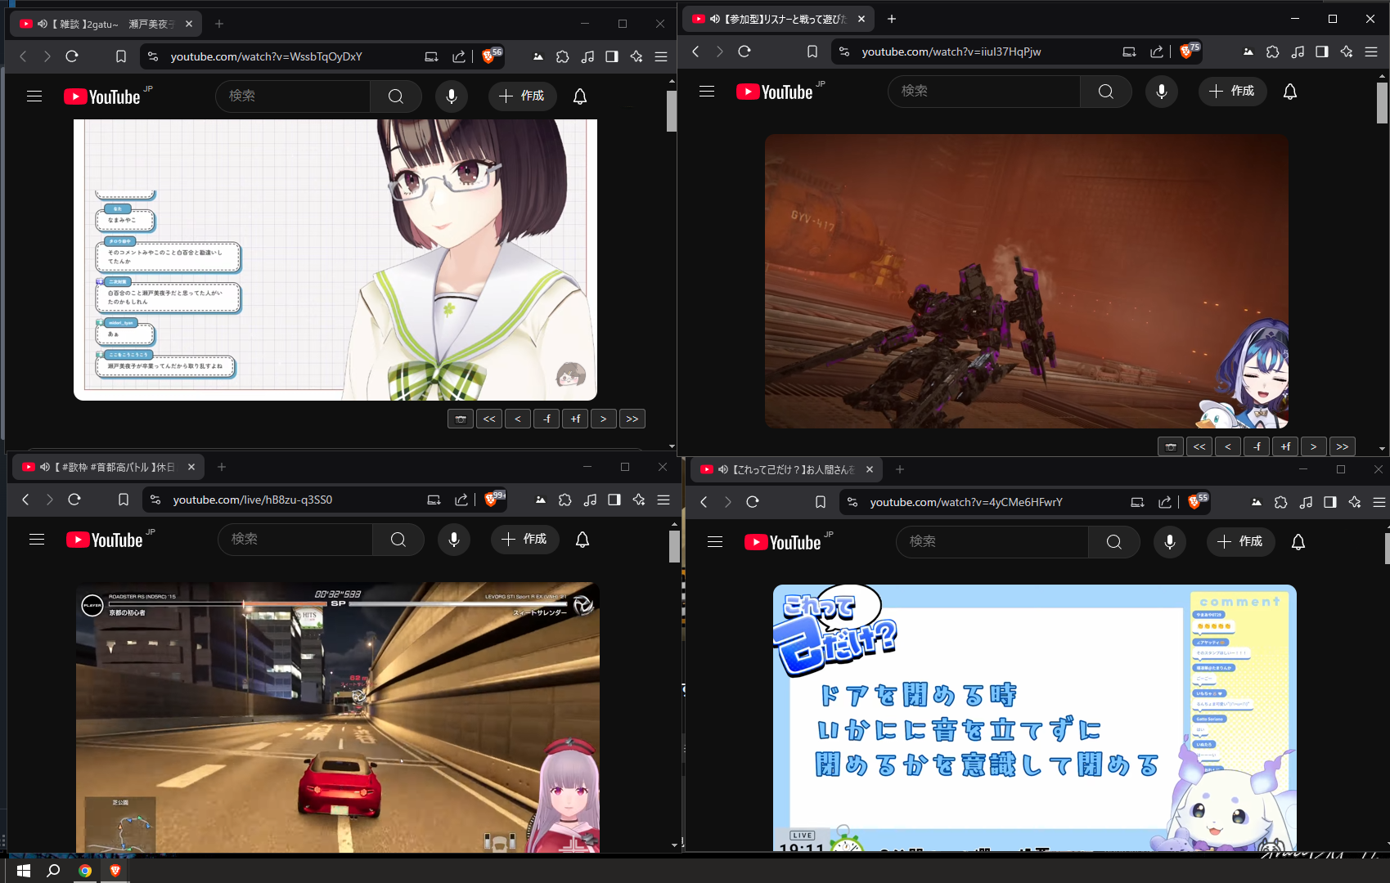
Task: Open a new tab next to the 歌枠 首都高バトル tab
Action: [x=222, y=467]
